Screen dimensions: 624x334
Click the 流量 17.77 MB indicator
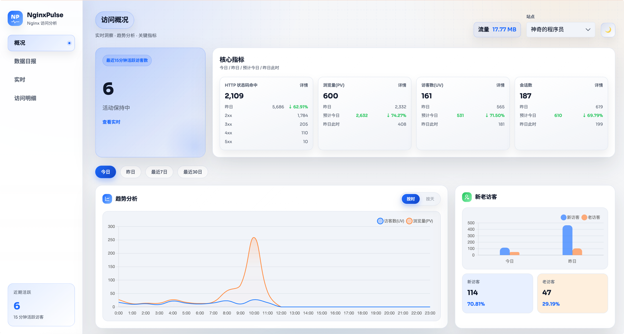pos(497,30)
